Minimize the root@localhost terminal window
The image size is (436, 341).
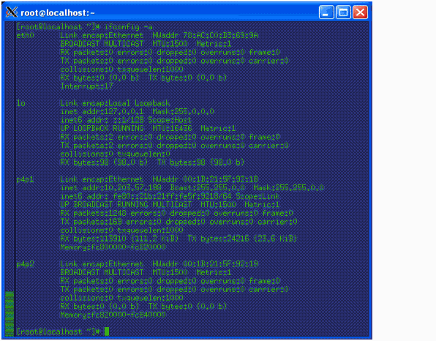pyautogui.click(x=326, y=12)
